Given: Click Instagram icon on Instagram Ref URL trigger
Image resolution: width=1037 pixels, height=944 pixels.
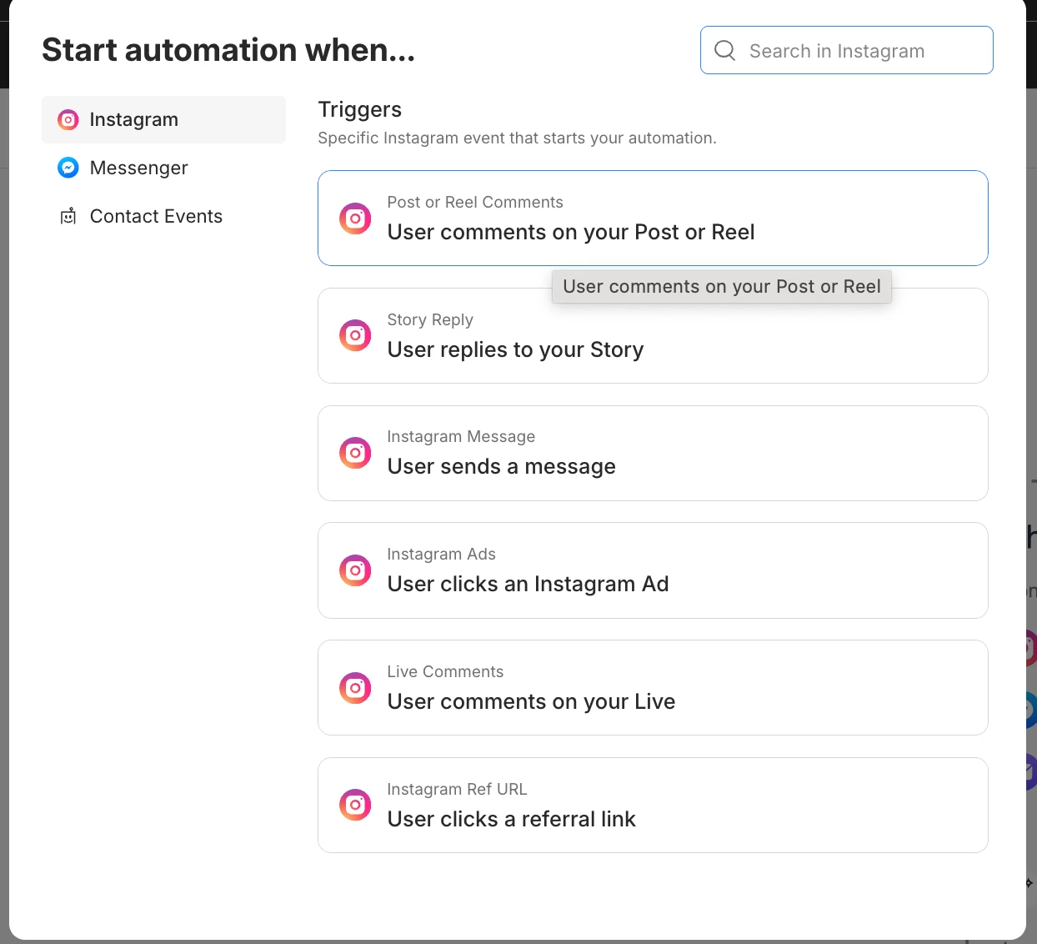Looking at the screenshot, I should (x=355, y=805).
